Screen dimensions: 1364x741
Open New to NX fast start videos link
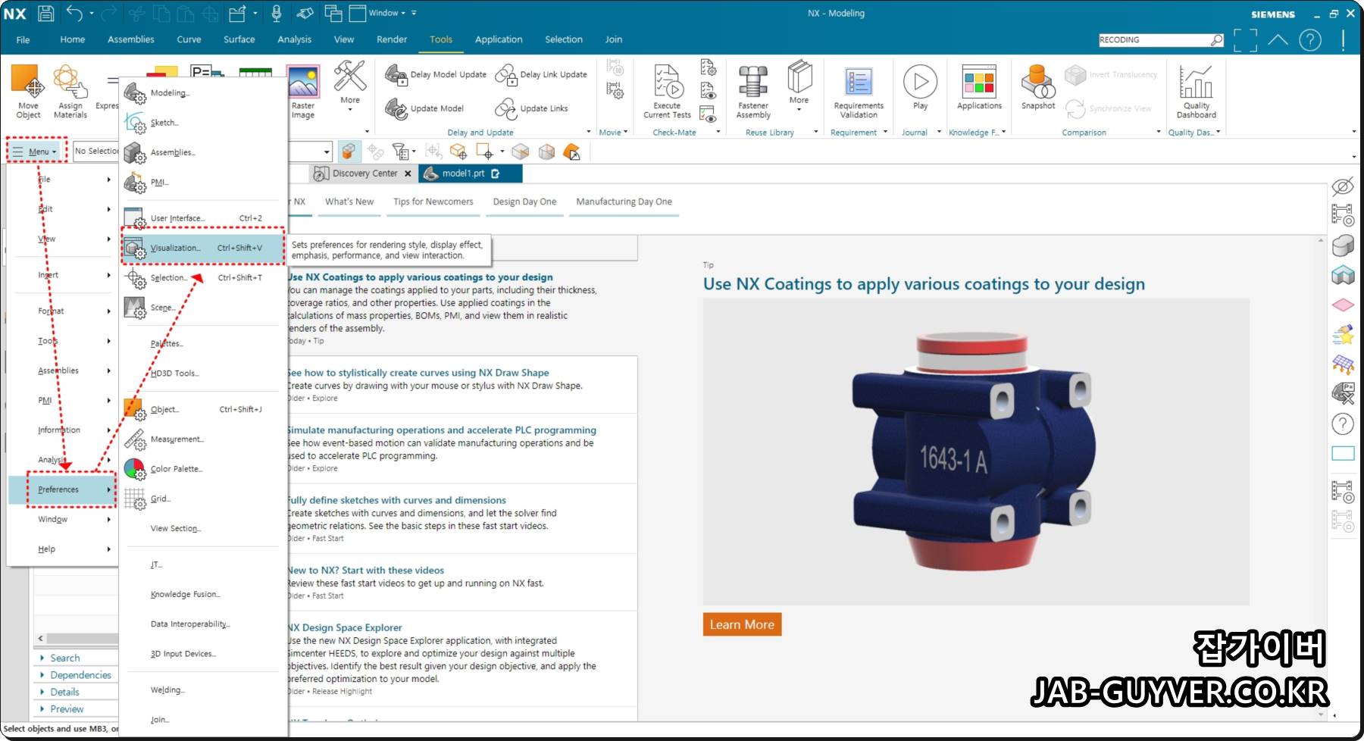(x=366, y=570)
